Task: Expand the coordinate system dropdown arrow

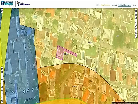Action: coord(124,103)
